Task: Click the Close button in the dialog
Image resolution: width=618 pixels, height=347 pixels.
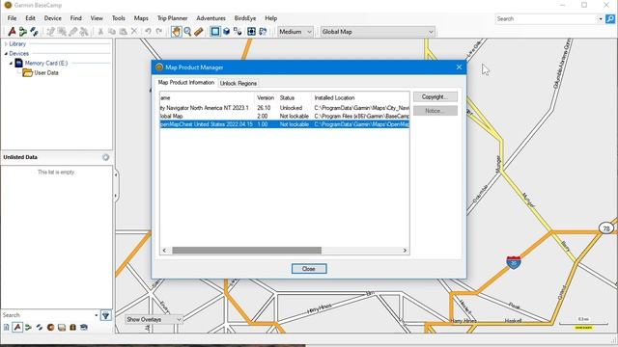Action: (309, 269)
